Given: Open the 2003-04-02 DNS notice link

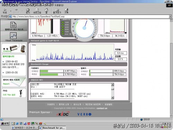Looking at the screenshot, I should 13,64.
